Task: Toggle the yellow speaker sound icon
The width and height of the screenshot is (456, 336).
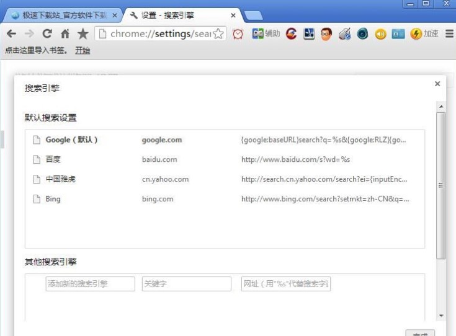Action: tap(380, 34)
